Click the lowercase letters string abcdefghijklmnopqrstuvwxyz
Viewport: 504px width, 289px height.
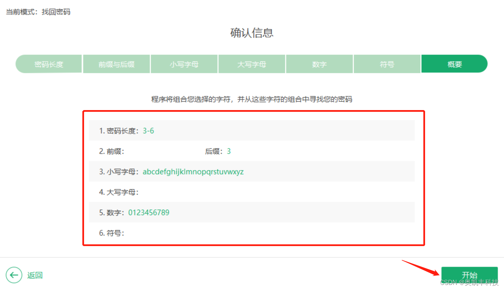point(193,172)
